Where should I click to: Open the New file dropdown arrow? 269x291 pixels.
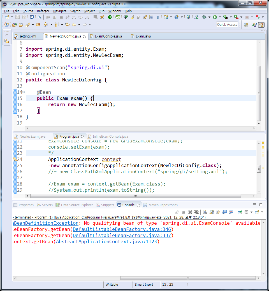[12, 17]
